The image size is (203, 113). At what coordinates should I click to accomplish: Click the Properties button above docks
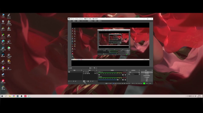91,68
